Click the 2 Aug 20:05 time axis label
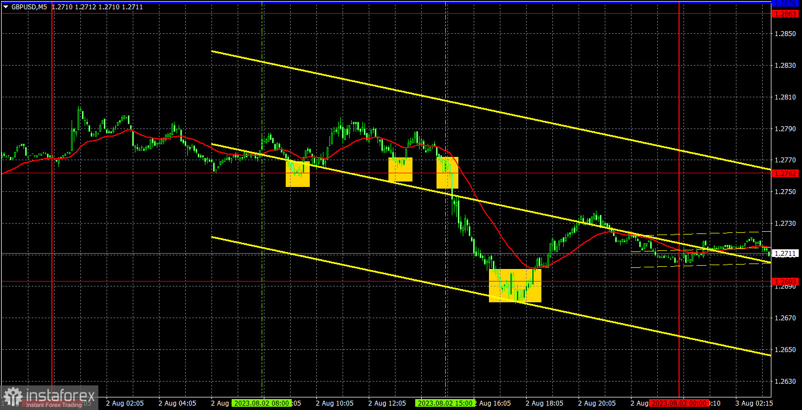The height and width of the screenshot is (410, 802). pos(597,403)
